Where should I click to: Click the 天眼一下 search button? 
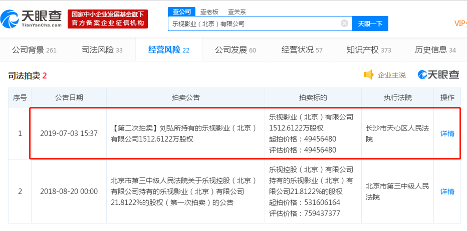coord(370,23)
